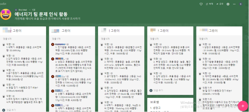Click 익명 avatar beside 세탁기 53.6Wh/kg comment
The height and width of the screenshot is (112, 249).
[x=4, y=44]
